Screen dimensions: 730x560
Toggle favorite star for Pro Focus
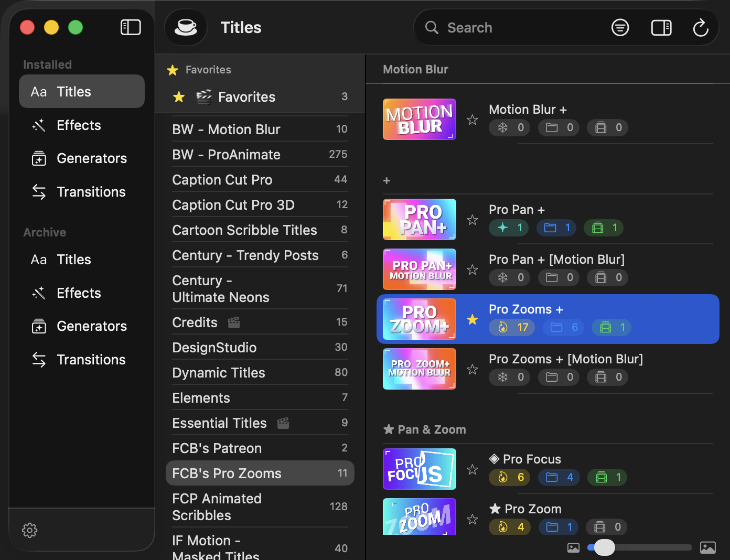[x=473, y=469]
